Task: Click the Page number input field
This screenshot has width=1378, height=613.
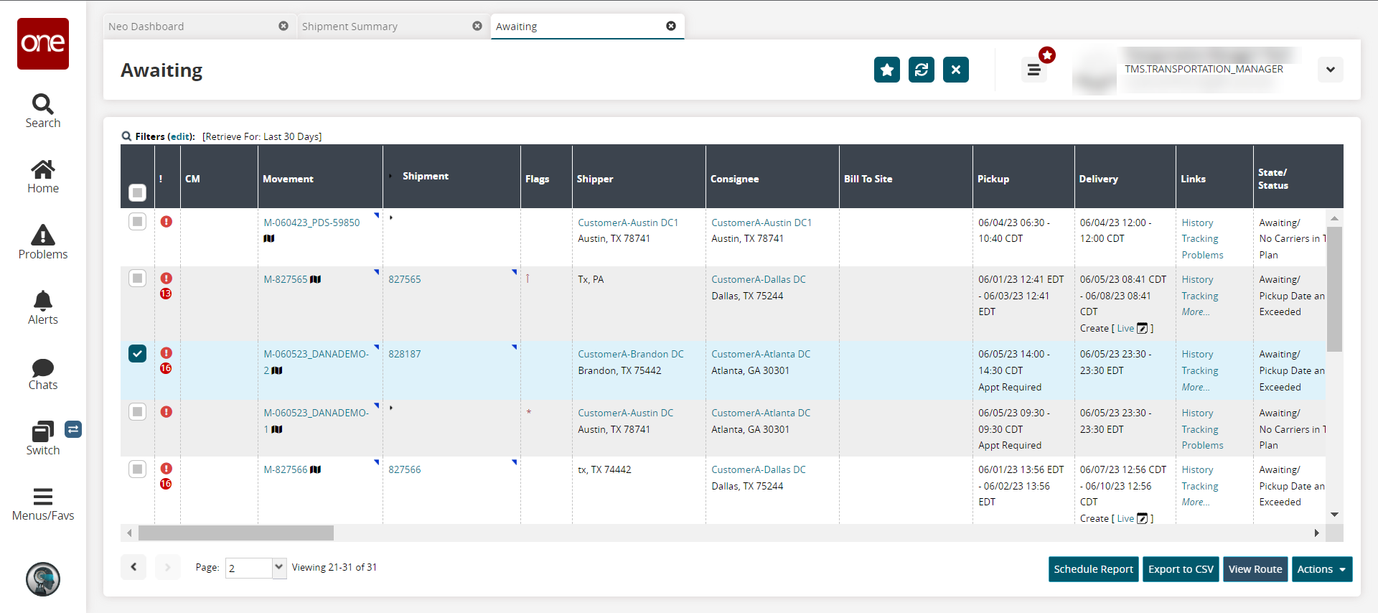Action: [249, 568]
